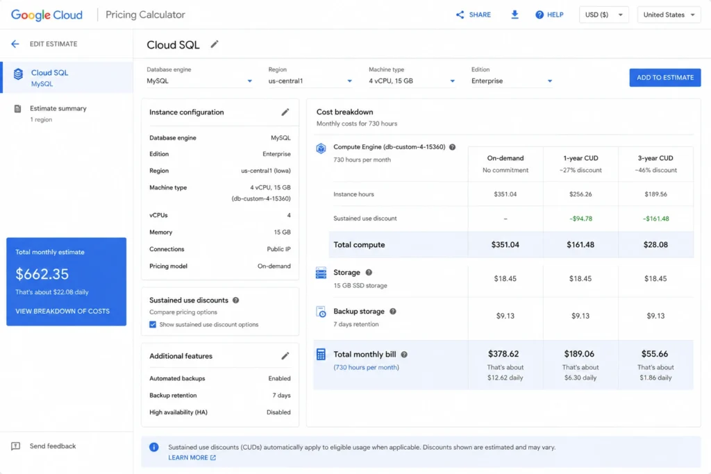
Task: Open the Edition Enterprise dropdown
Action: 512,81
